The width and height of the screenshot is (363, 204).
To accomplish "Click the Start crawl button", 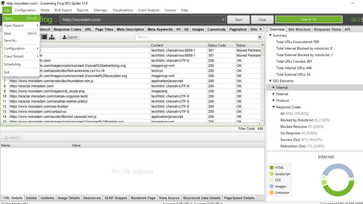I will pyautogui.click(x=239, y=20).
